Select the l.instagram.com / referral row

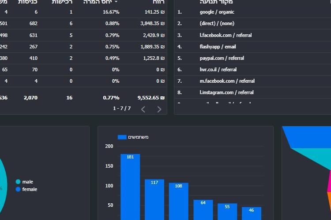[x=252, y=92]
